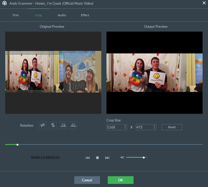The image size is (208, 187).
Task: Click top-right crop corner handle in Original Preview
Action: pyautogui.click(x=63, y=55)
